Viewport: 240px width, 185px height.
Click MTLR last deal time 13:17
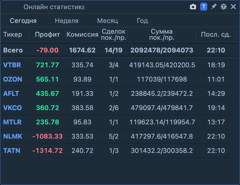tap(216, 122)
